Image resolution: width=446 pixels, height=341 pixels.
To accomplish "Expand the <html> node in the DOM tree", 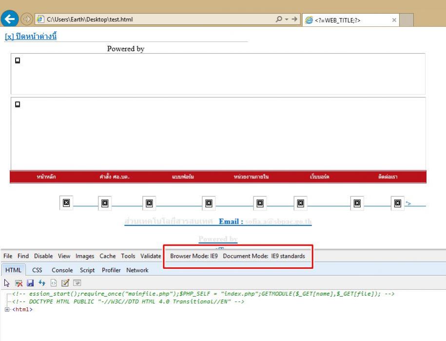I will coord(7,309).
